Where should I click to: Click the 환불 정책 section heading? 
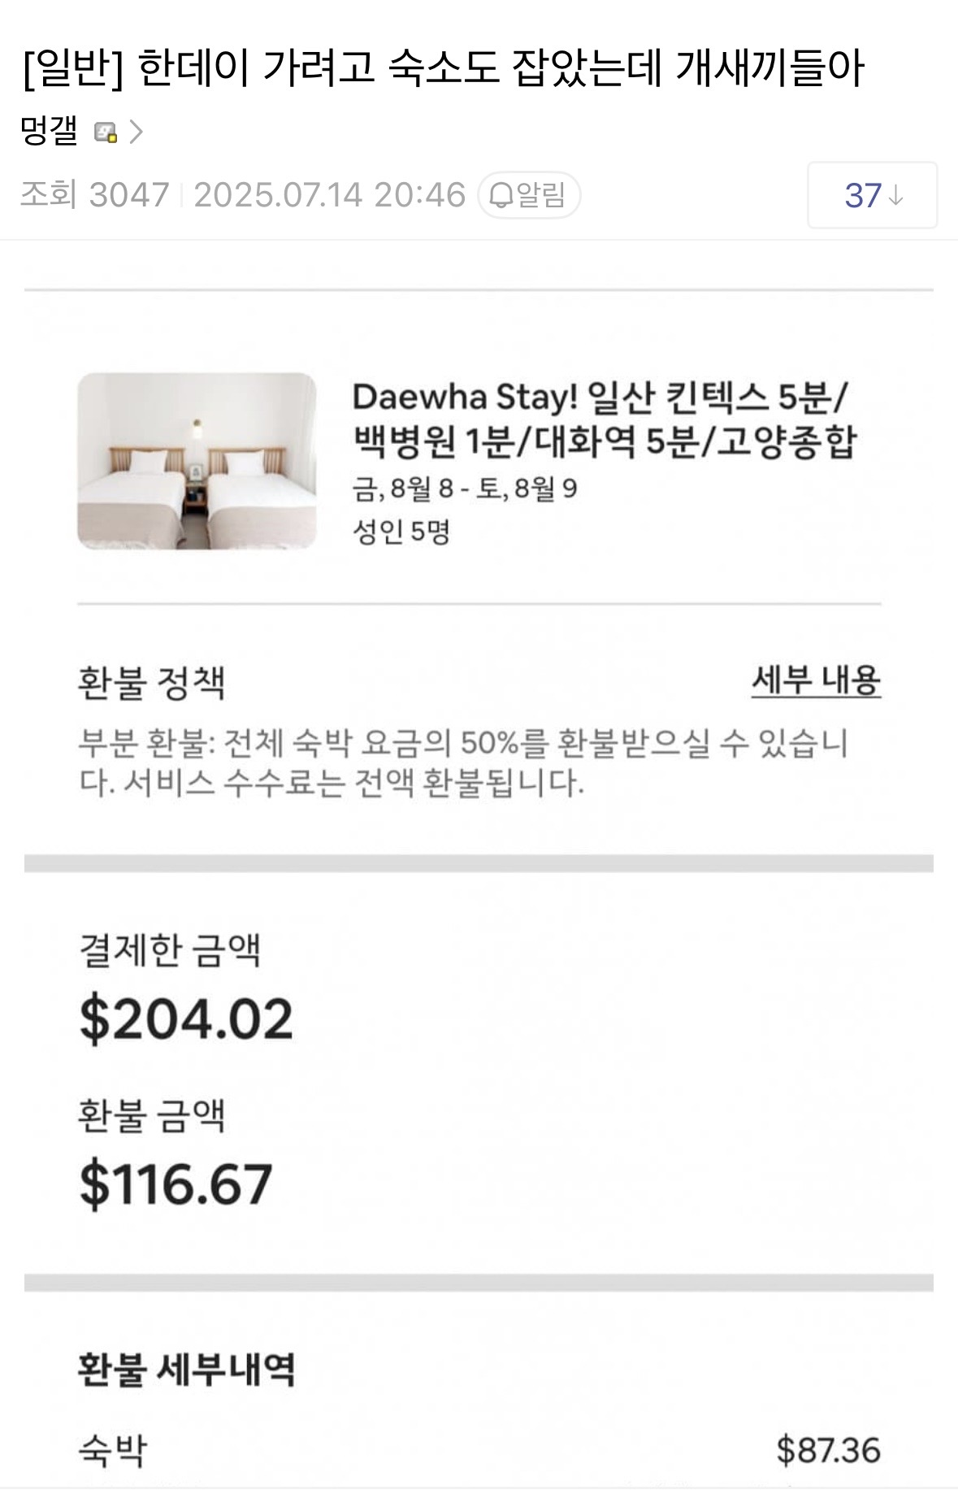tap(151, 682)
